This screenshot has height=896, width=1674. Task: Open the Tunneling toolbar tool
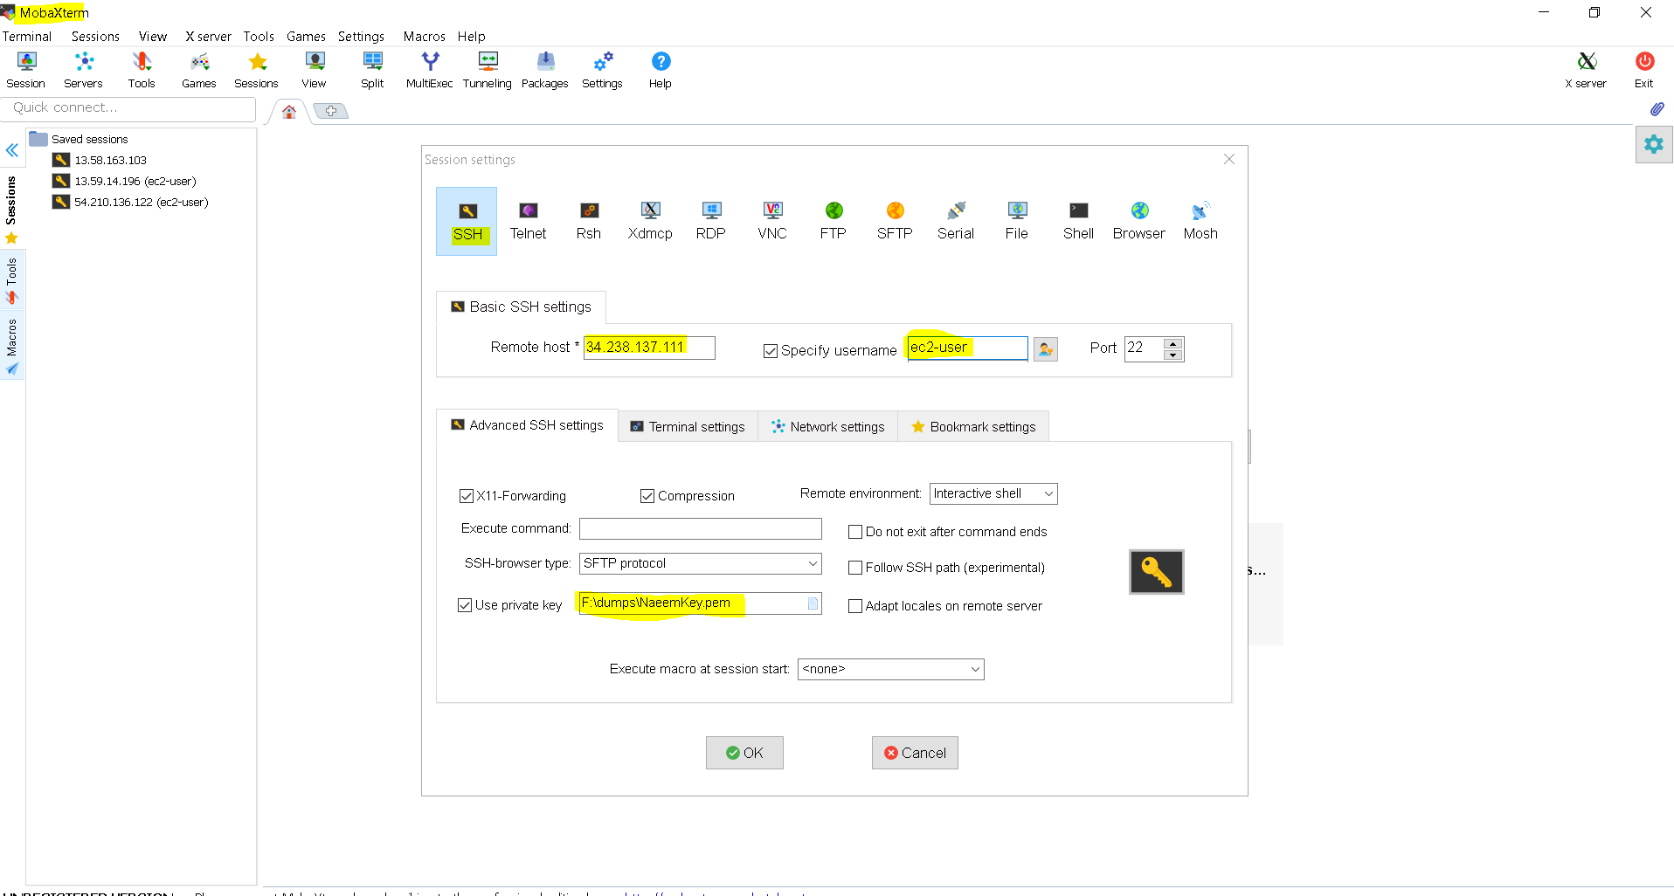[x=488, y=70]
